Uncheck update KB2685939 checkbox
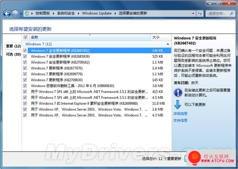 point(25,56)
